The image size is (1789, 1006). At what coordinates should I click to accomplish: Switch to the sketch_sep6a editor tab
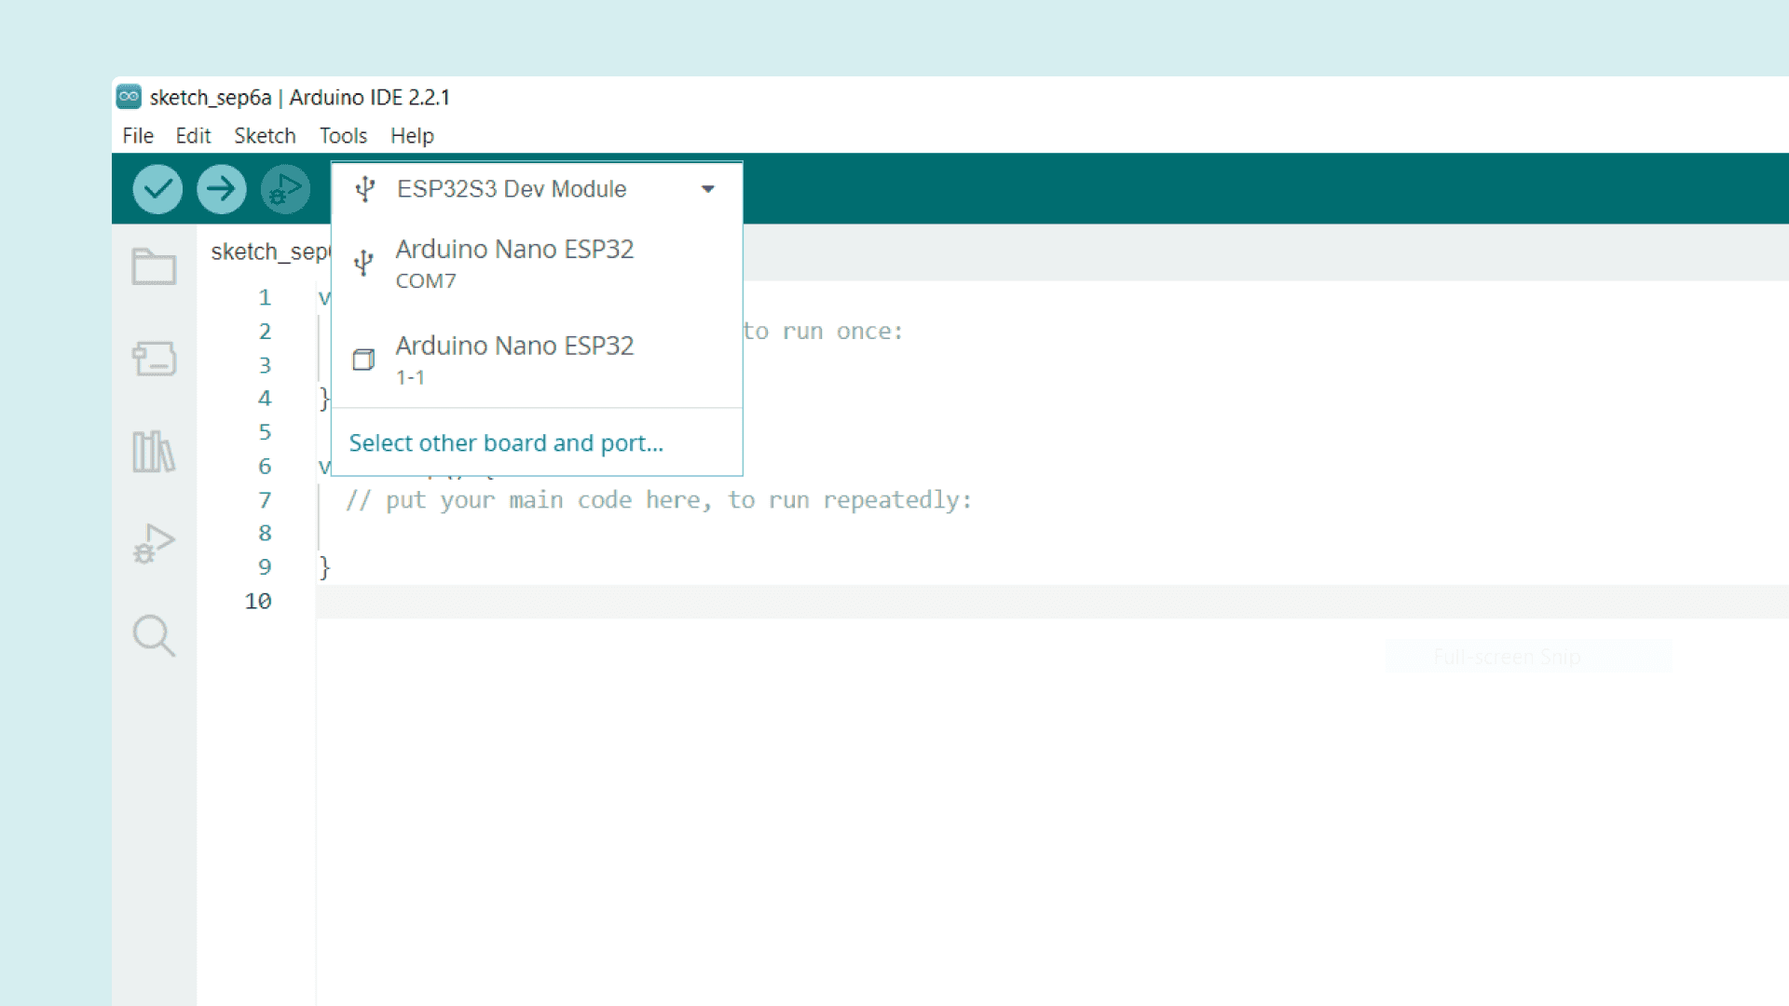tap(268, 251)
